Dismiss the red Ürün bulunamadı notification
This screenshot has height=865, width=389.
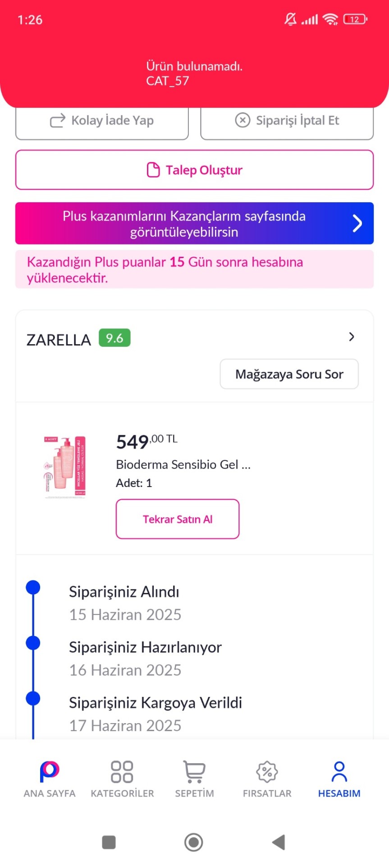coord(194,73)
